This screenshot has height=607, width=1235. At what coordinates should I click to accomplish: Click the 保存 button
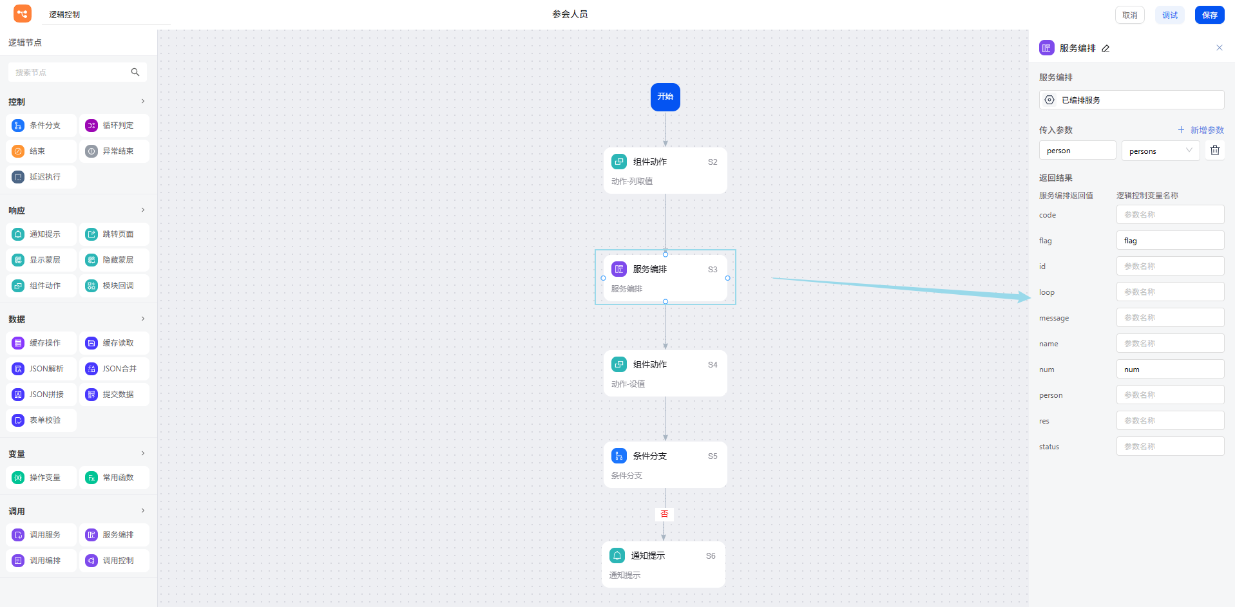[x=1209, y=15]
